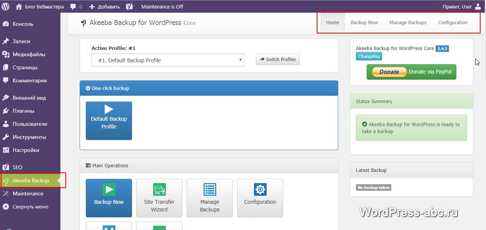The height and width of the screenshot is (230, 486).
Task: Open Maintenance is Off in admin bar
Action: (162, 7)
